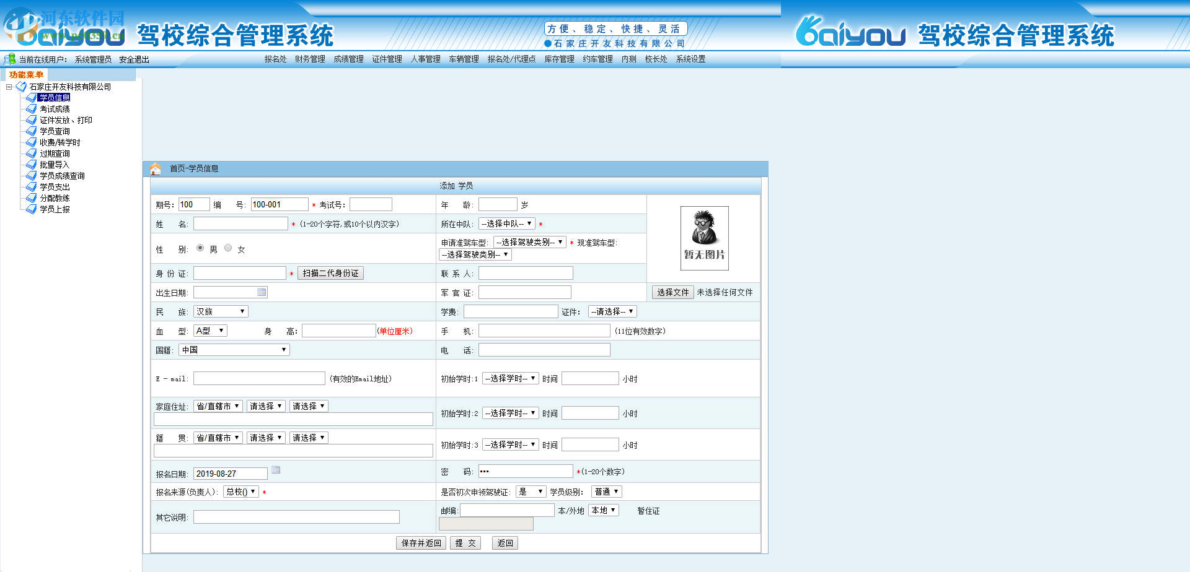The height and width of the screenshot is (572, 1190).
Task: Click the 返回 button
Action: [x=505, y=543]
